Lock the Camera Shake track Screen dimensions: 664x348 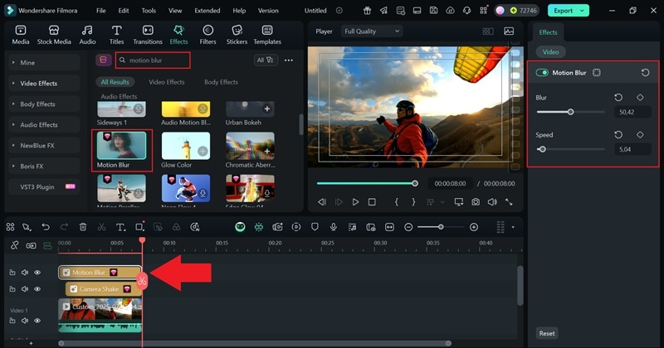(12, 289)
